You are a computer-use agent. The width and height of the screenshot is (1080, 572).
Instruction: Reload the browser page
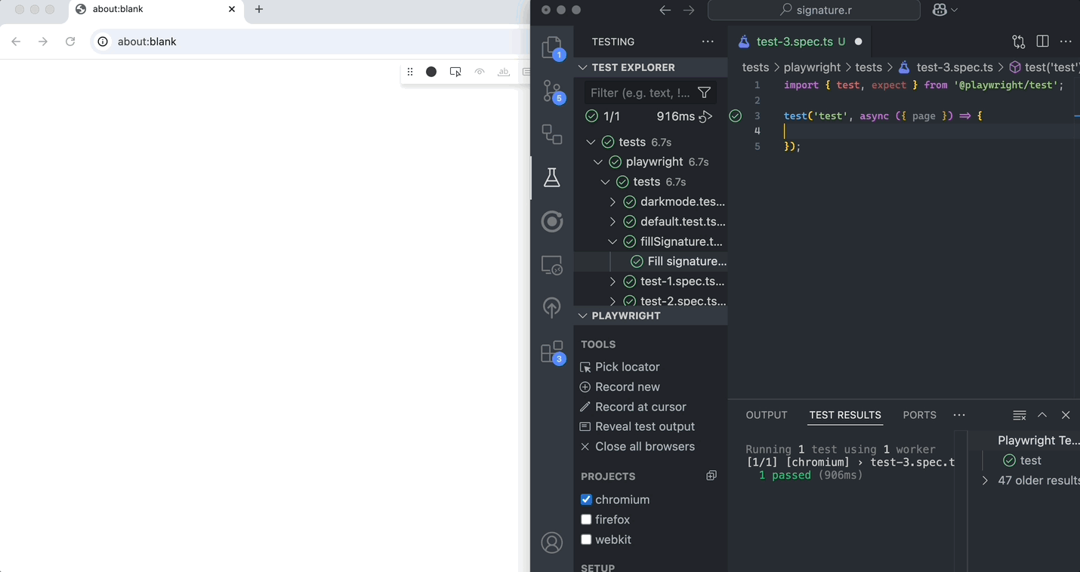tap(70, 42)
